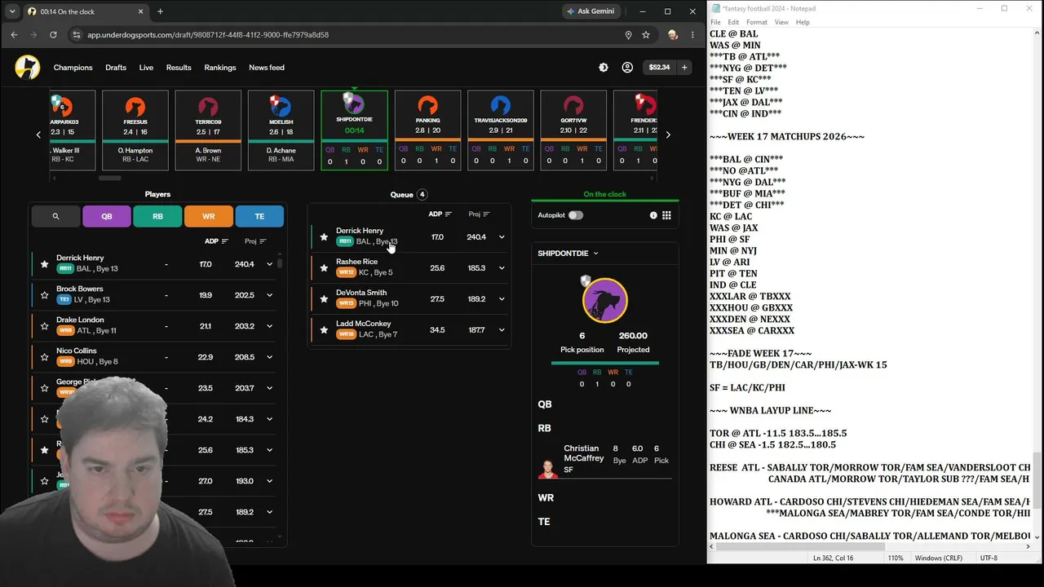This screenshot has width=1044, height=587.
Task: Toggle the Autopilot switch
Action: [x=575, y=215]
